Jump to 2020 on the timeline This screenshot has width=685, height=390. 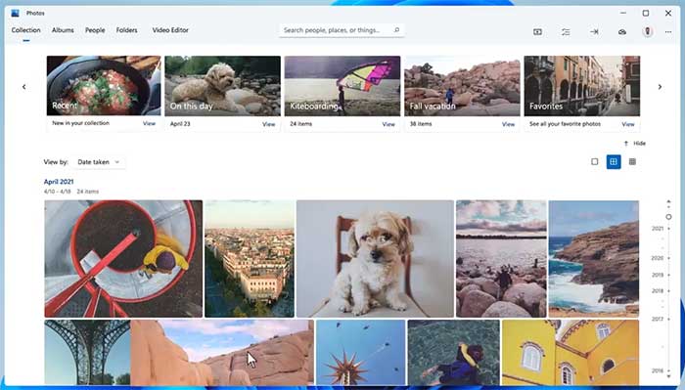pos(658,258)
